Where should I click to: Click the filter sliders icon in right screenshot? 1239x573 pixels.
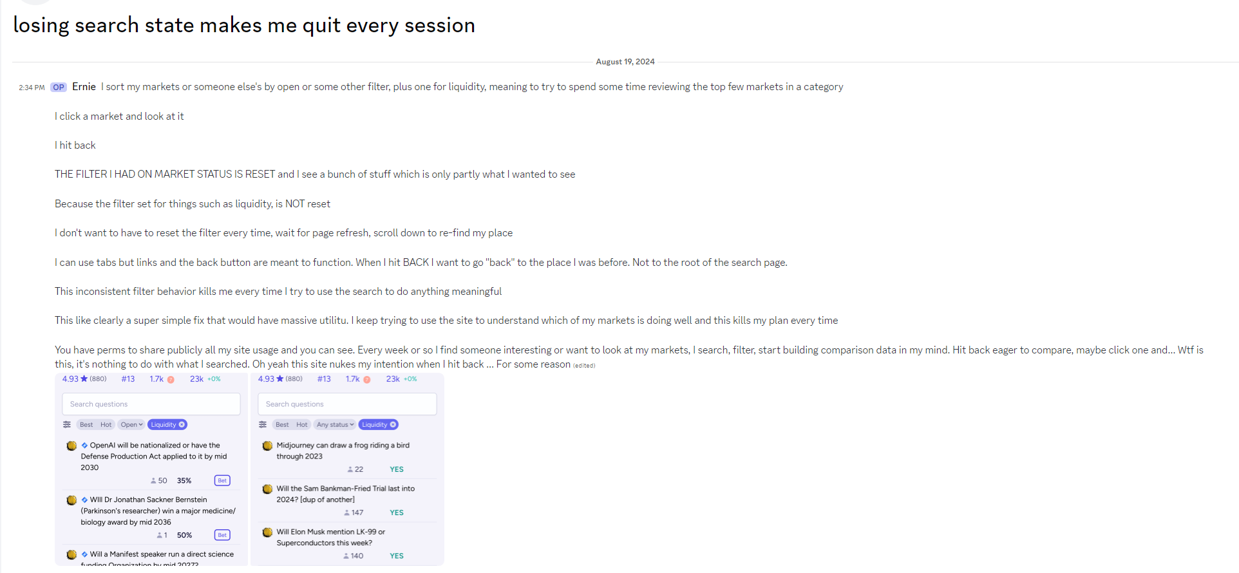coord(263,424)
